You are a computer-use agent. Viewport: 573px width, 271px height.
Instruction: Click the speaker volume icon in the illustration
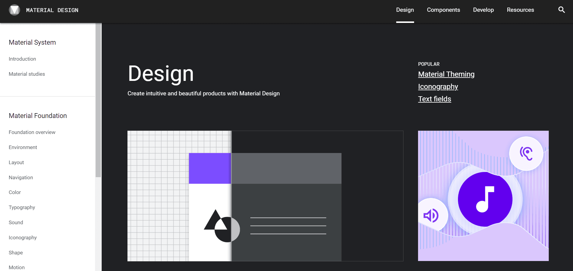(431, 215)
